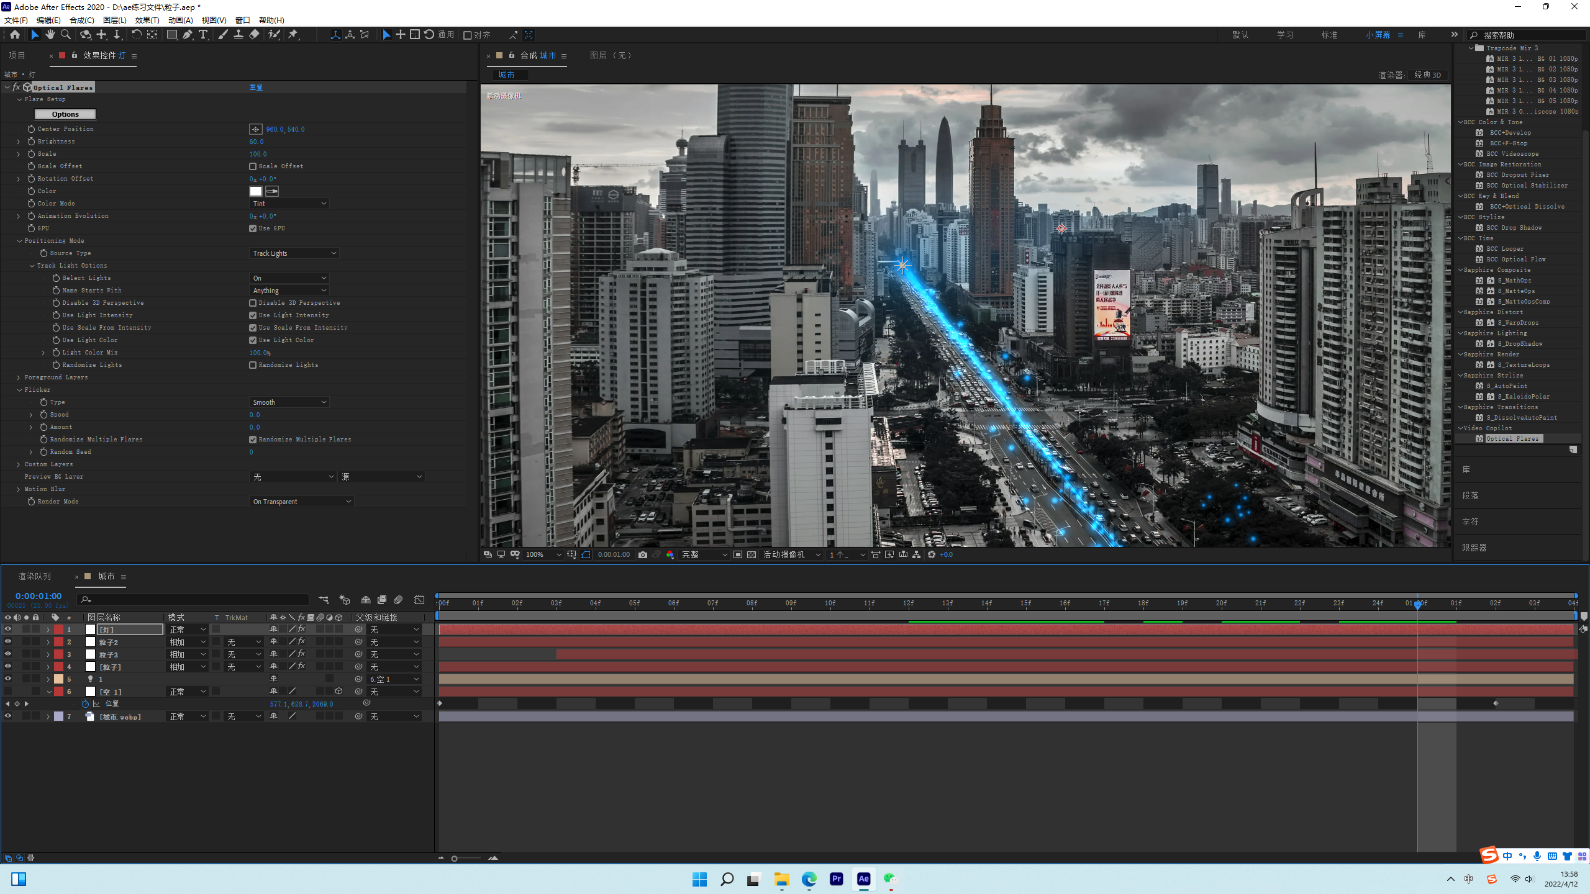This screenshot has width=1590, height=894.
Task: Select the Rotation tool
Action: (136, 35)
